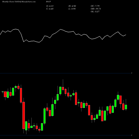Image resolution: width=139 pixels, height=139 pixels.
Task: Click the 'OC: 7.79' value
Action: point(95,6)
